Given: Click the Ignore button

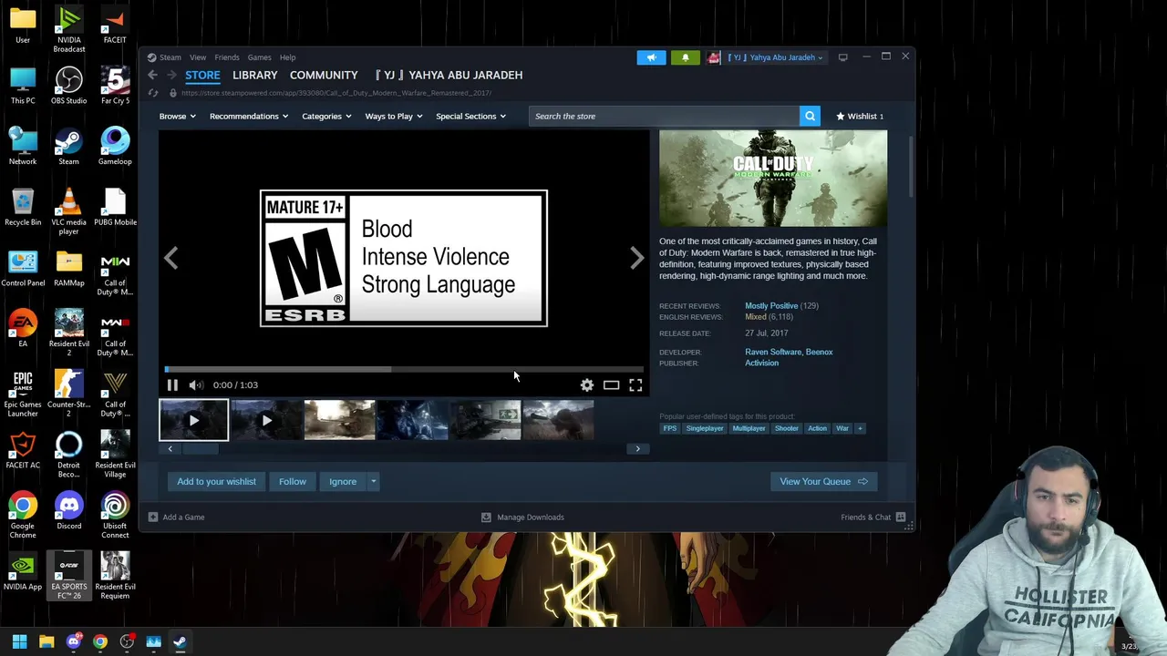Looking at the screenshot, I should [x=343, y=481].
